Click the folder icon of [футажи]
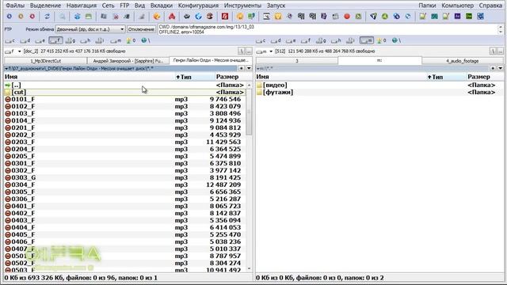Screen dimensions: 507x285 coord(259,92)
